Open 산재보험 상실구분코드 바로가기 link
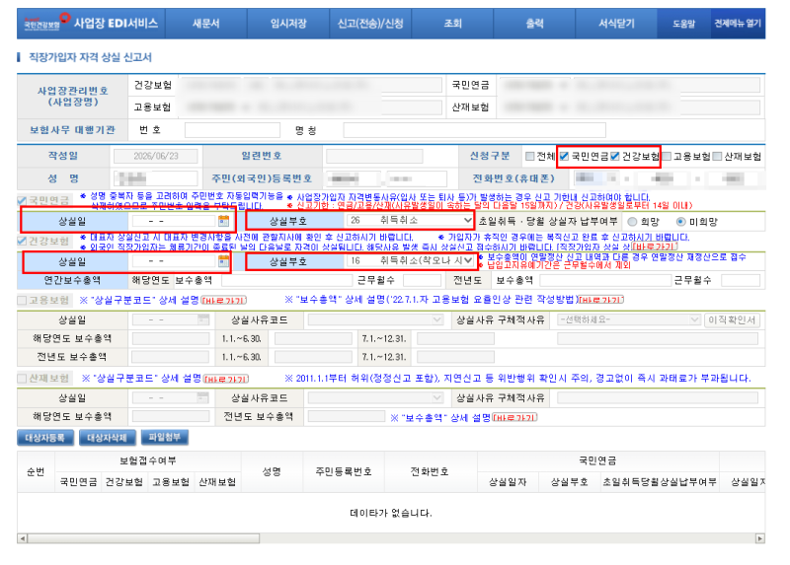The height and width of the screenshot is (565, 790). [x=226, y=379]
